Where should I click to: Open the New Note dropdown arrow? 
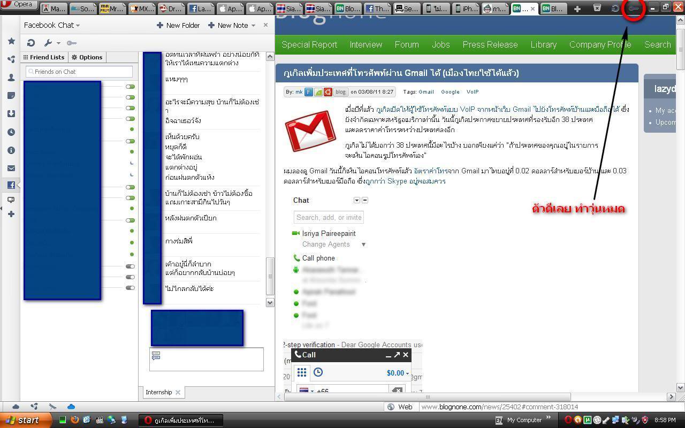pyautogui.click(x=253, y=25)
